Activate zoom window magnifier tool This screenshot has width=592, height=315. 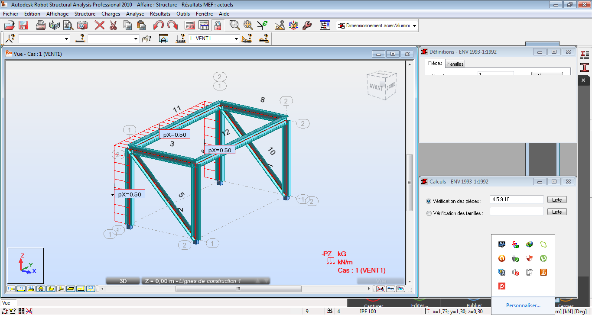[234, 25]
